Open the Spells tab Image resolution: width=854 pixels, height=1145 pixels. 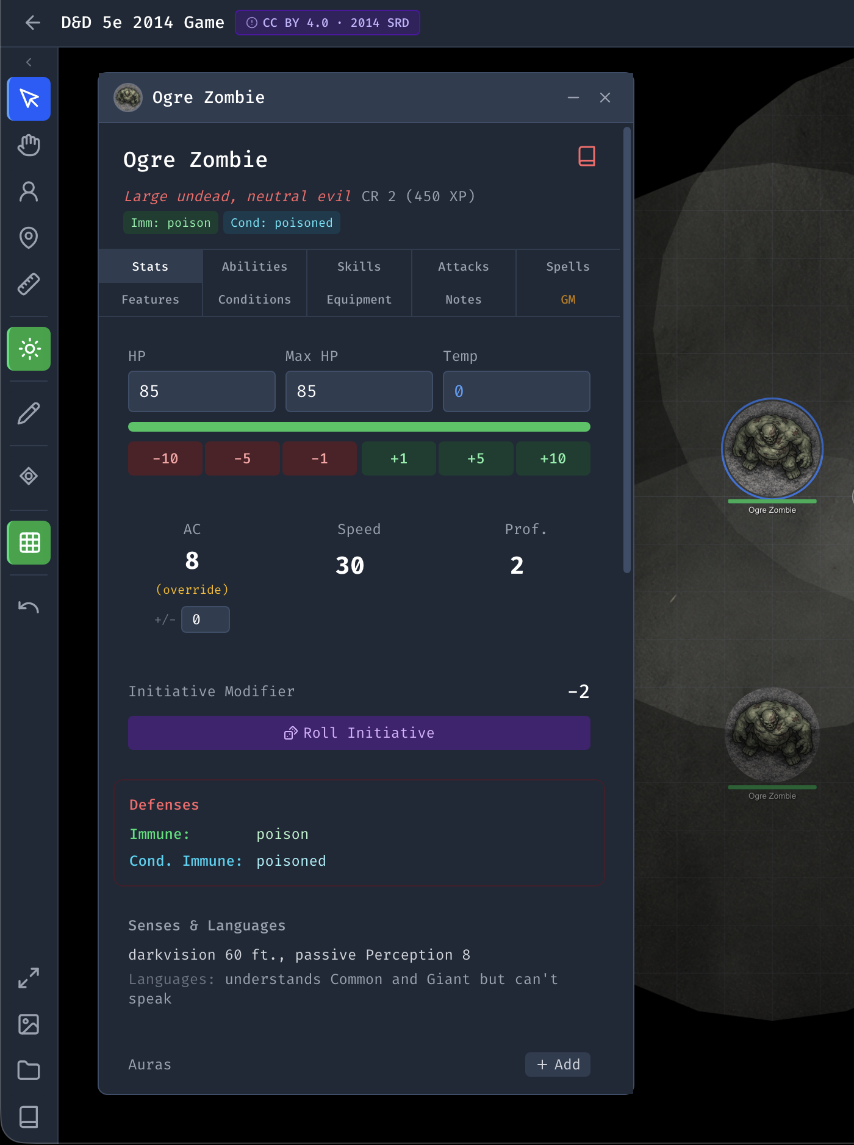(x=568, y=266)
